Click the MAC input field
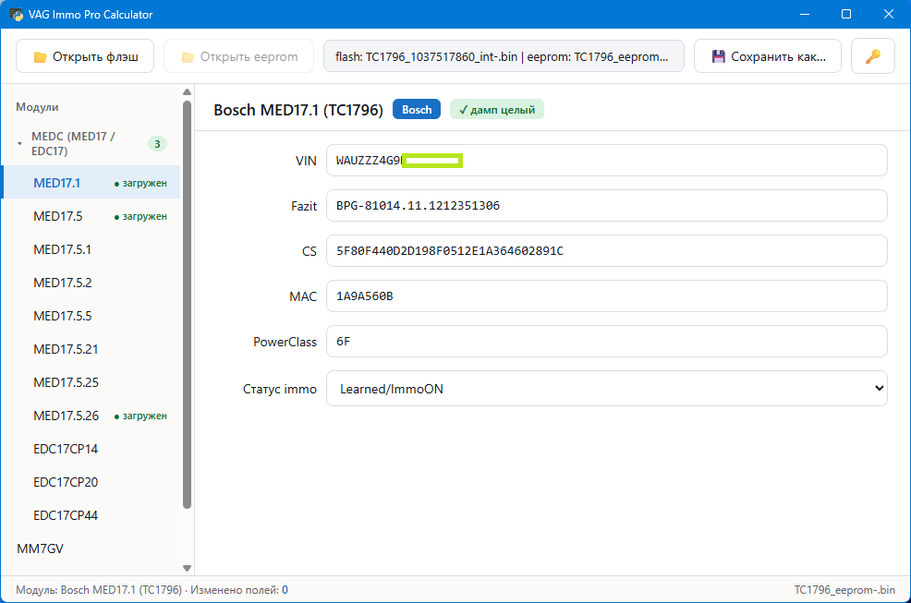This screenshot has width=911, height=603. point(606,296)
